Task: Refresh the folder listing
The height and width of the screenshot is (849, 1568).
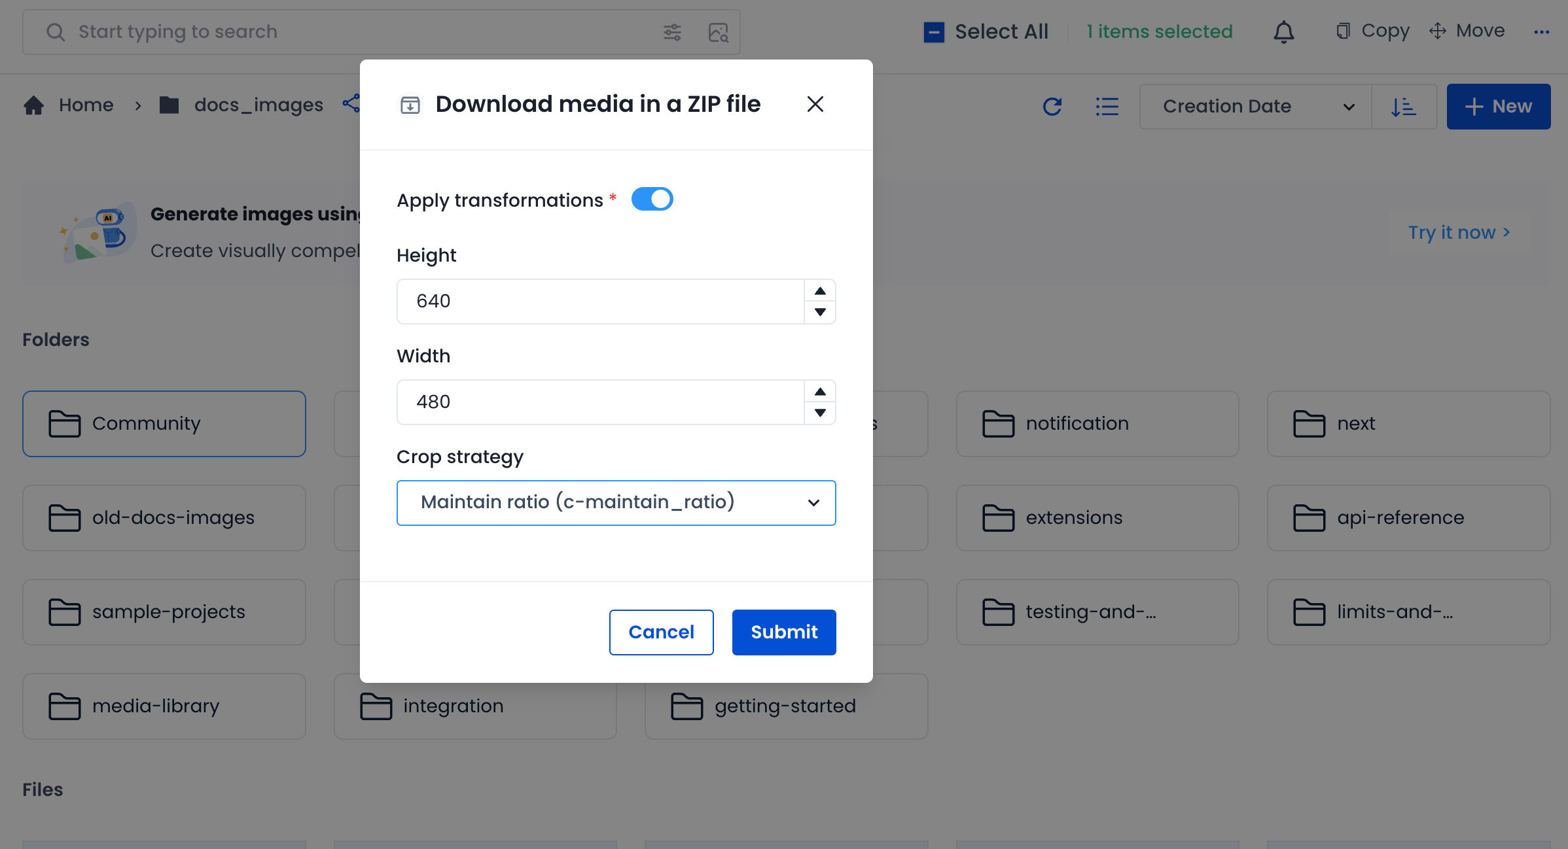Action: click(1052, 106)
